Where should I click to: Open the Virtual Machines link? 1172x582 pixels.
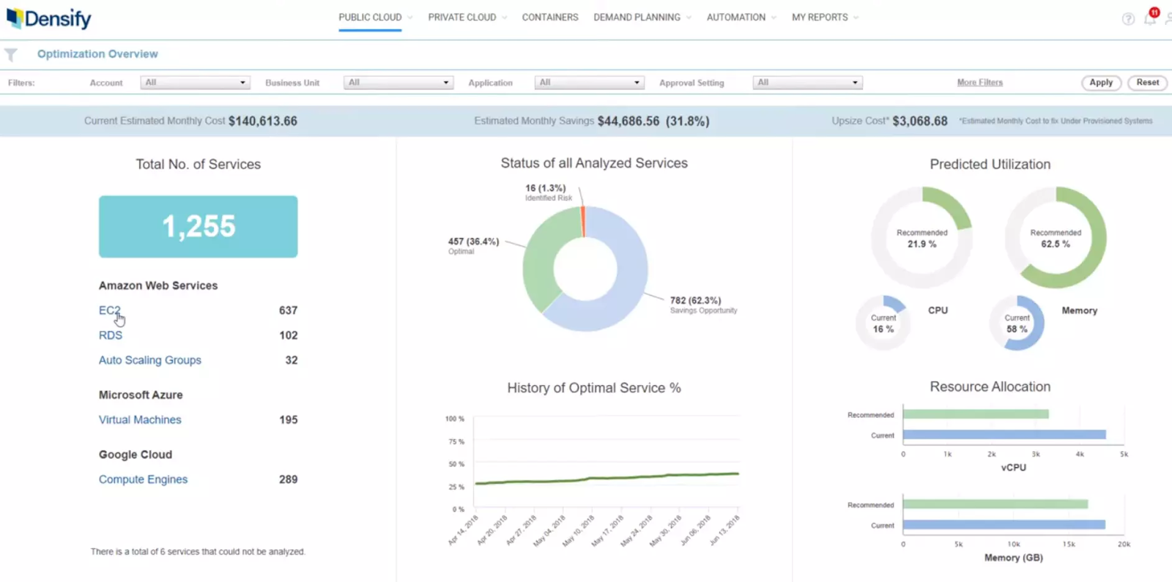pos(140,419)
